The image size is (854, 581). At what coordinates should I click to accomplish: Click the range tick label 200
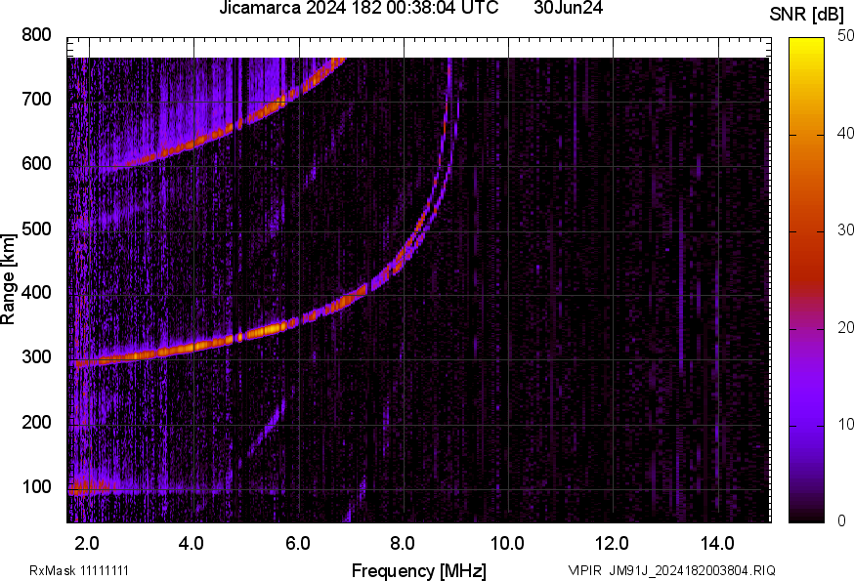click(x=36, y=422)
